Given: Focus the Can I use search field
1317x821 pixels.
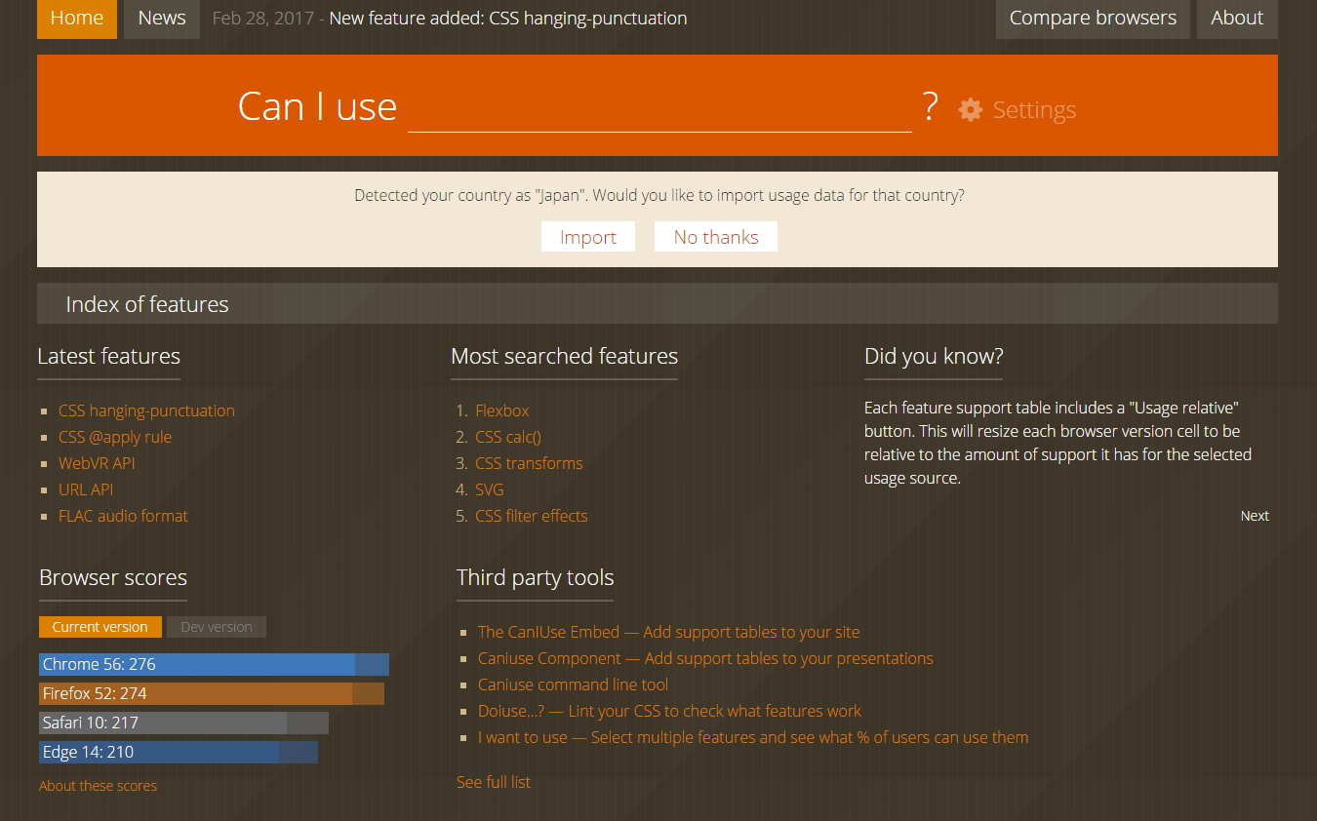Looking at the screenshot, I should click(659, 107).
